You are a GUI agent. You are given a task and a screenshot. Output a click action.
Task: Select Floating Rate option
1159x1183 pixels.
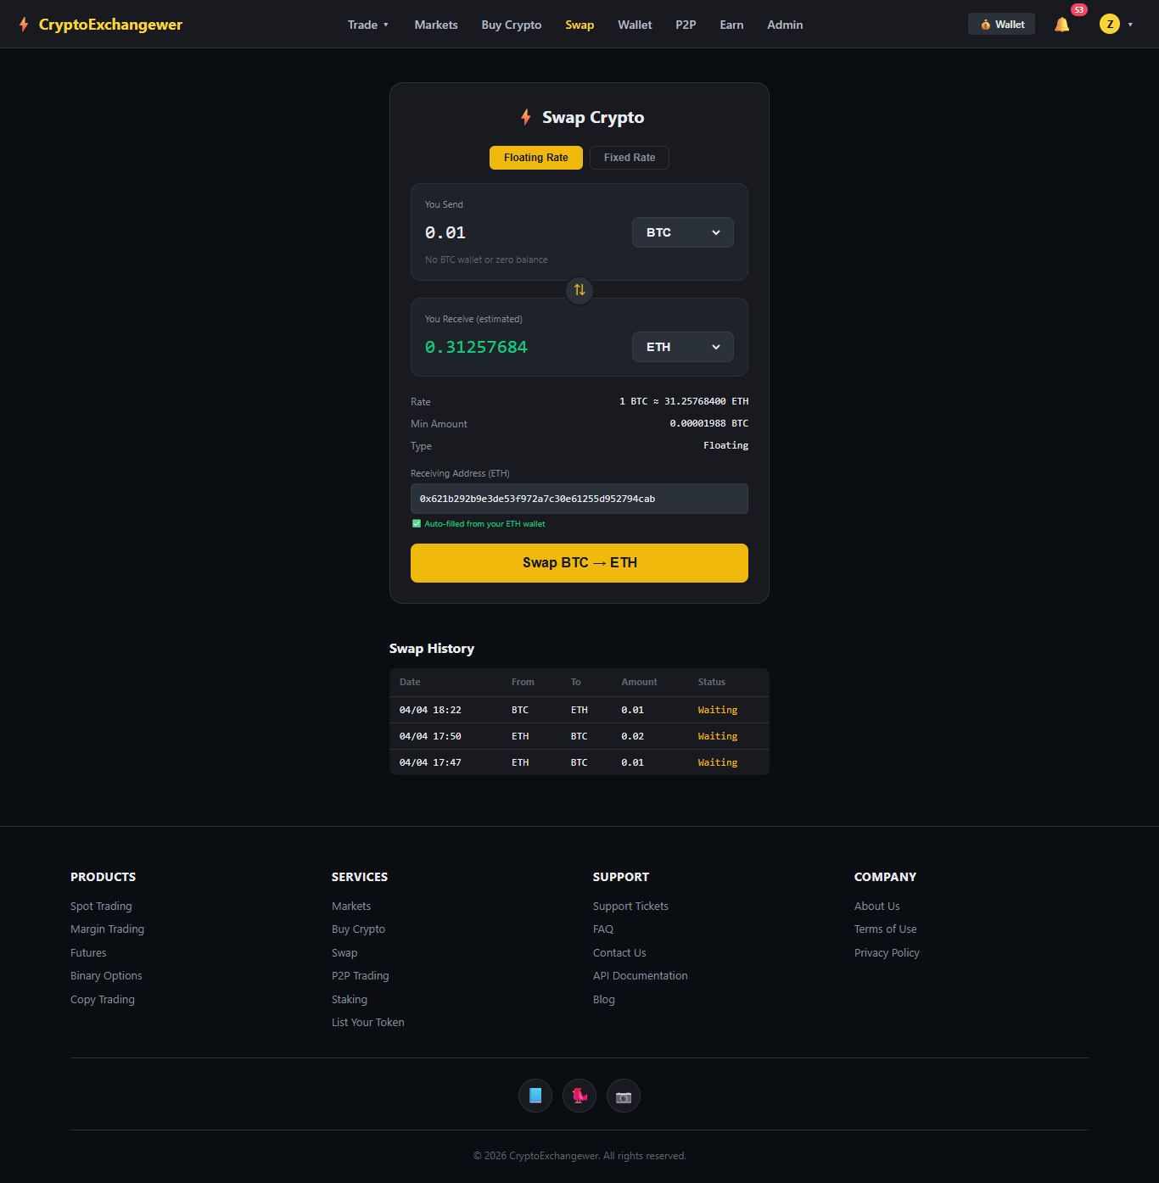(535, 158)
